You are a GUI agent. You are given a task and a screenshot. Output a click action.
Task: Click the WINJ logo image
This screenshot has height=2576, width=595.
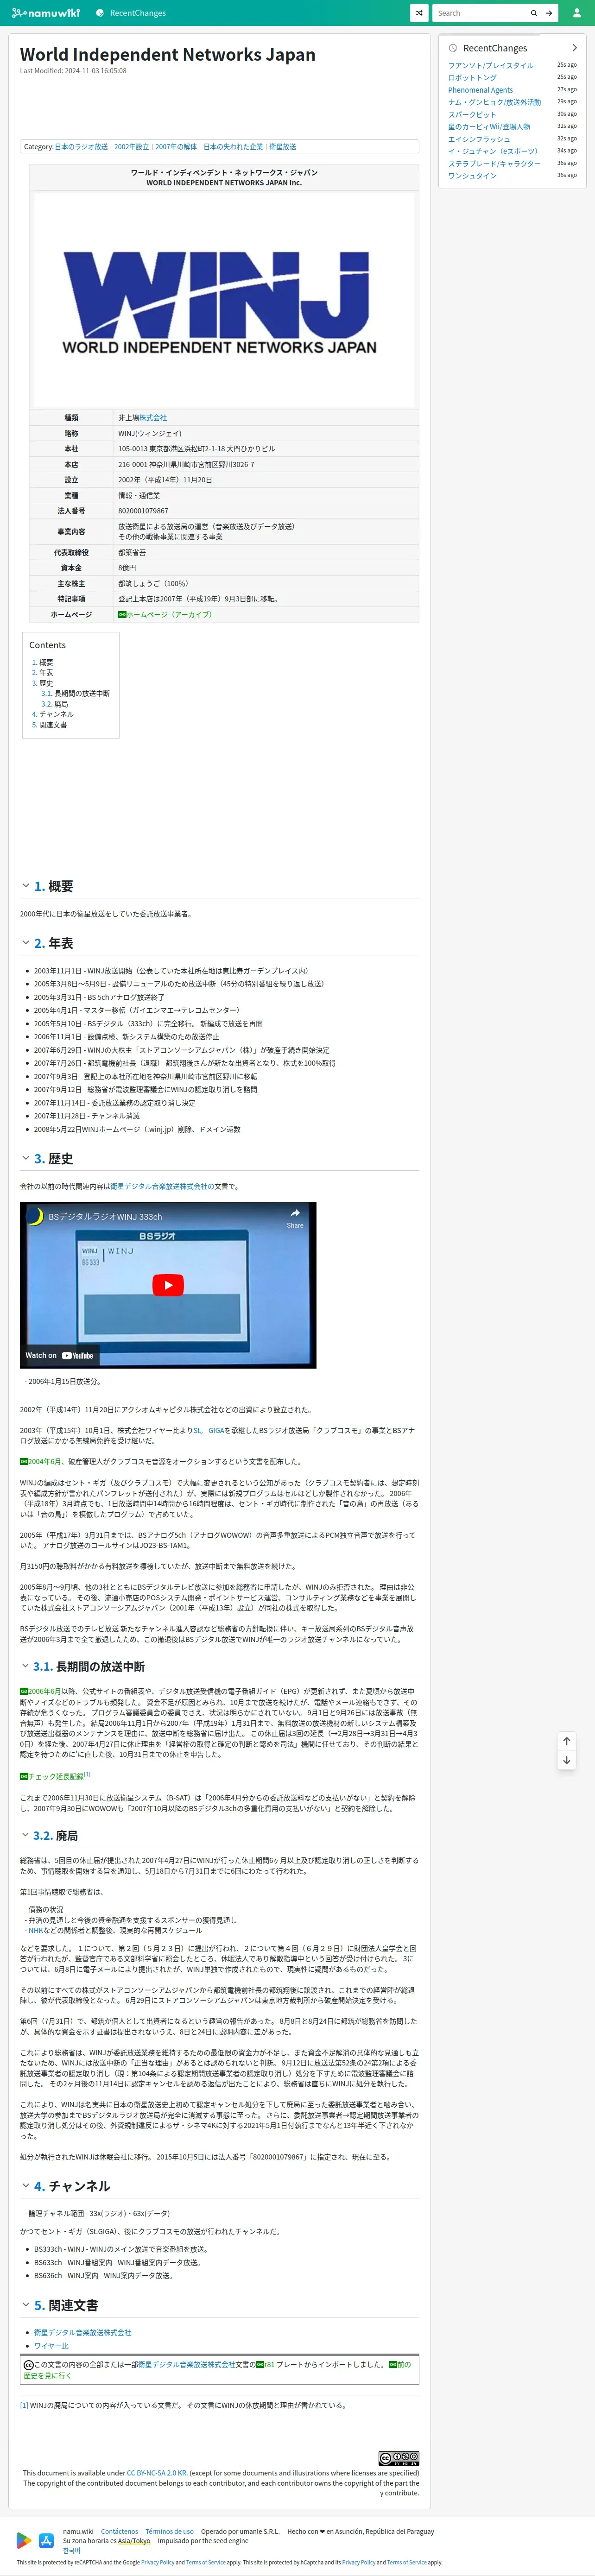(x=224, y=300)
